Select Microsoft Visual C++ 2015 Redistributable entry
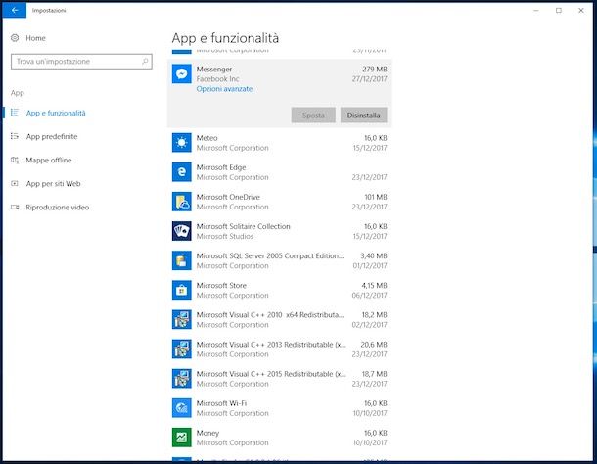 coord(271,374)
